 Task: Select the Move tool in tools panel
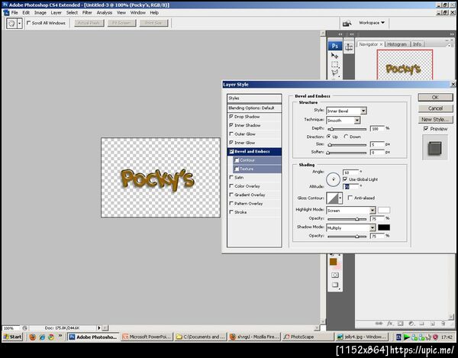[335, 56]
